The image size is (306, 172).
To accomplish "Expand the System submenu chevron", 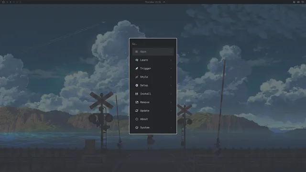I will pyautogui.click(x=171, y=128).
